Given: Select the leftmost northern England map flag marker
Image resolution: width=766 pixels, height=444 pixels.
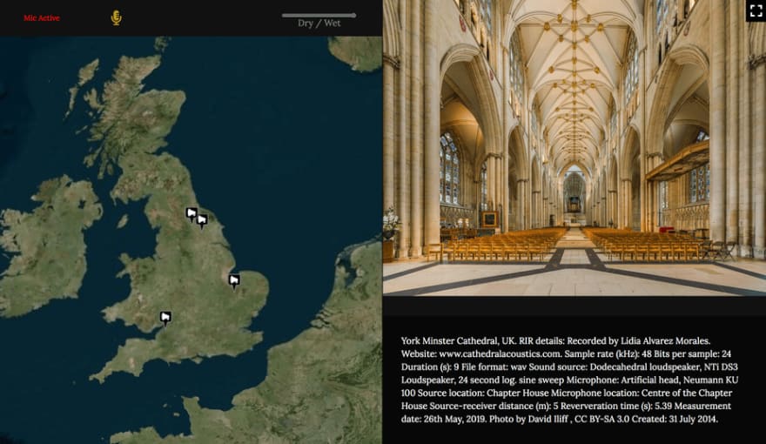Looking at the screenshot, I should 191,214.
